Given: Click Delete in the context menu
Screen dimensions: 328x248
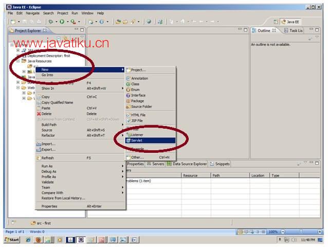Looking at the screenshot, I should coord(80,114).
